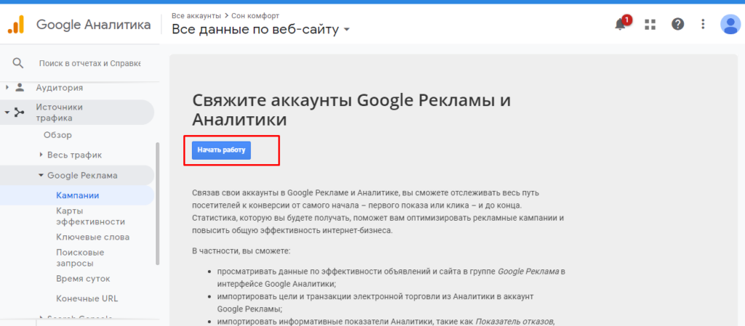Expand the Аудитория section arrow
The width and height of the screenshot is (745, 326).
point(7,87)
